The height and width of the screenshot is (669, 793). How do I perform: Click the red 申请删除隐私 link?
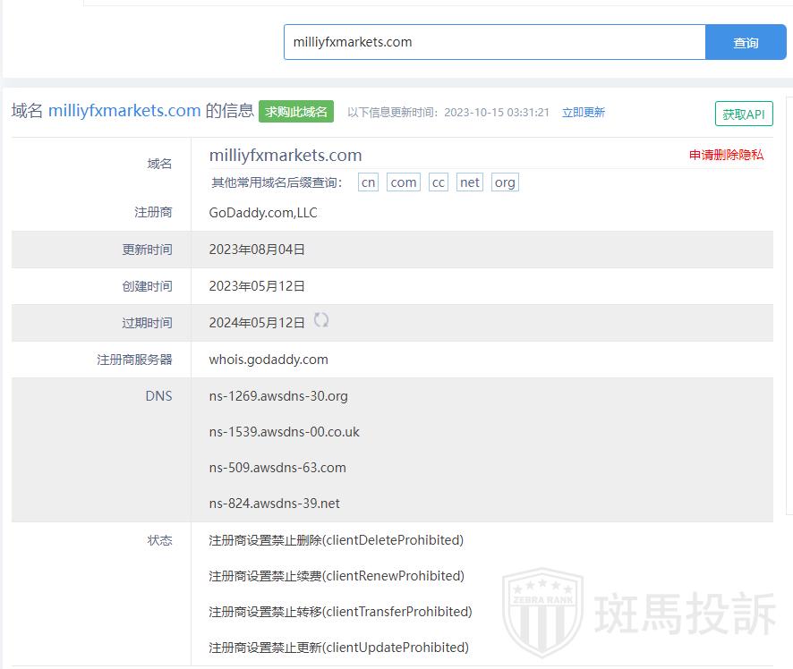[726, 155]
